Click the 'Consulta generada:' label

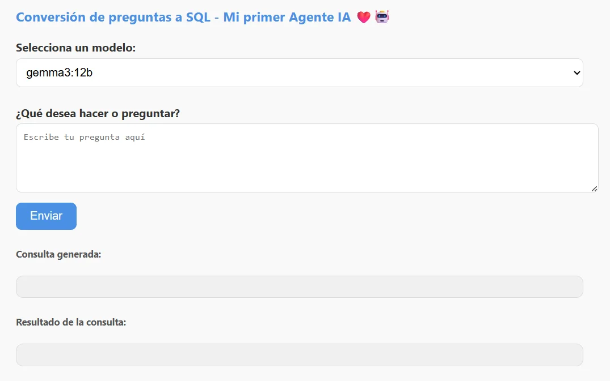click(58, 255)
